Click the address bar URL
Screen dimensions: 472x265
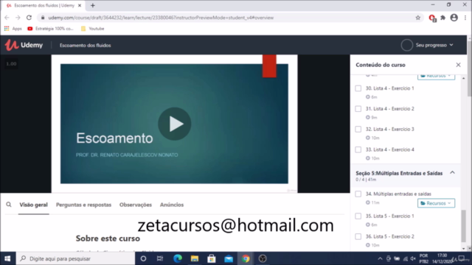(161, 18)
